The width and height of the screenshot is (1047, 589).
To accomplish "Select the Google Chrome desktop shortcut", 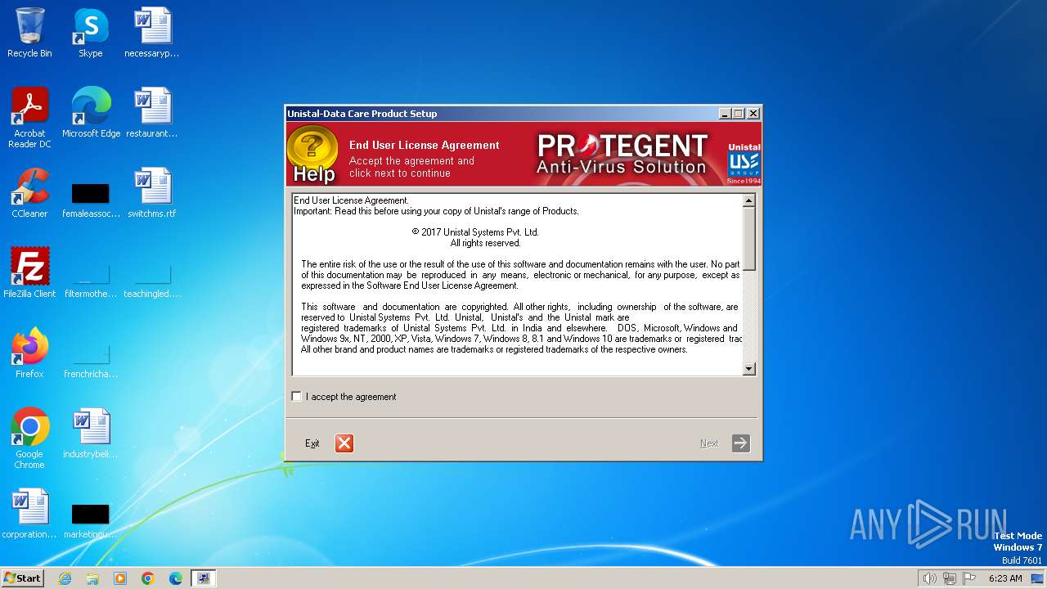I will coord(29,439).
